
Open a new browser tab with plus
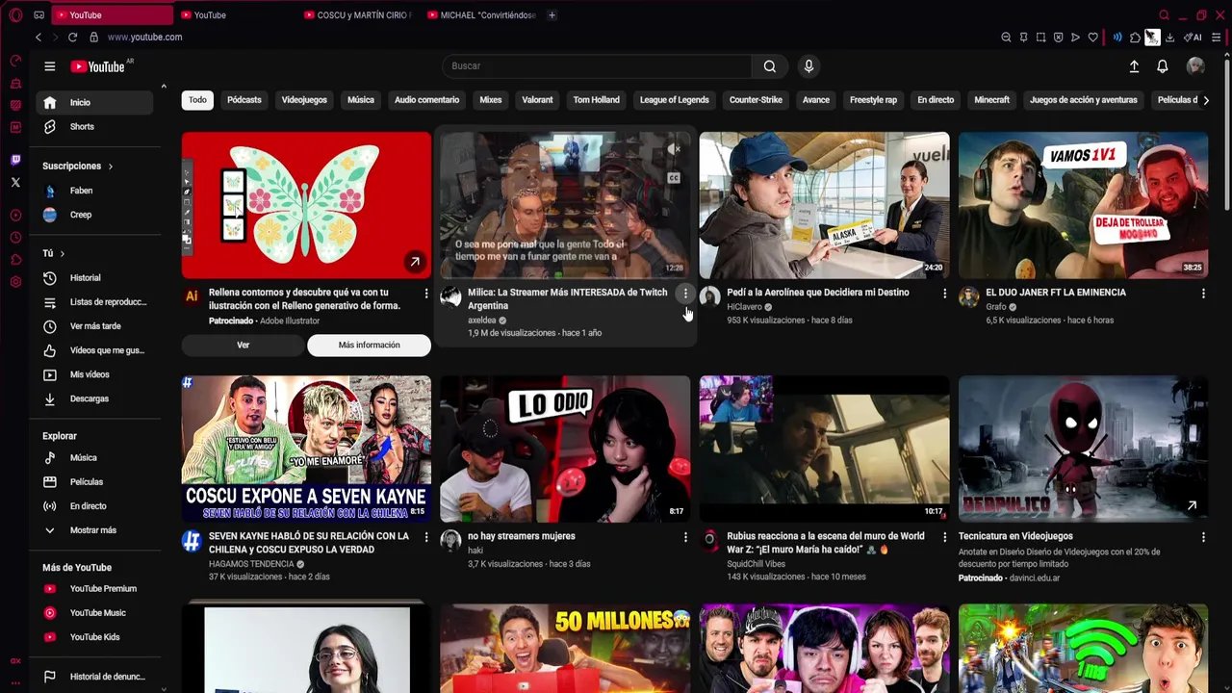pos(552,14)
